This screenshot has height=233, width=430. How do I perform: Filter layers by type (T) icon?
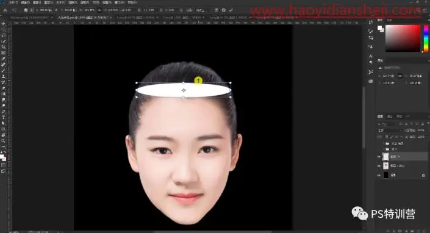(x=412, y=124)
